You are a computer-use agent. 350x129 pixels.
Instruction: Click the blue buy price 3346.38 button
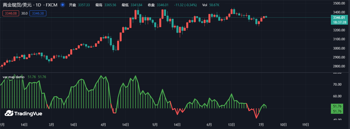(x=38, y=13)
